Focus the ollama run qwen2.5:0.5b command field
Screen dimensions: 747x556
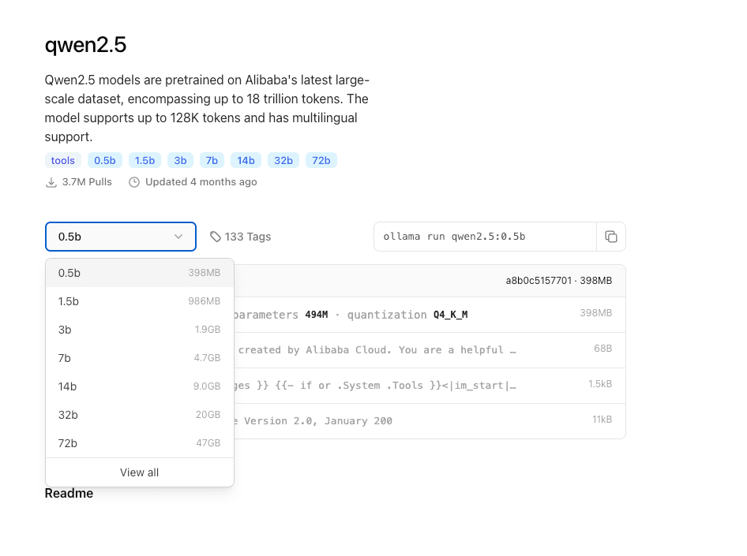point(485,237)
